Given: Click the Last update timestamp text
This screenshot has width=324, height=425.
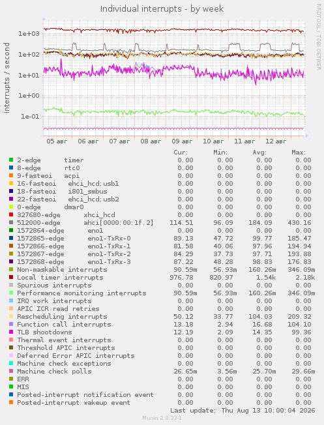Looking at the screenshot, I should click(x=243, y=411).
